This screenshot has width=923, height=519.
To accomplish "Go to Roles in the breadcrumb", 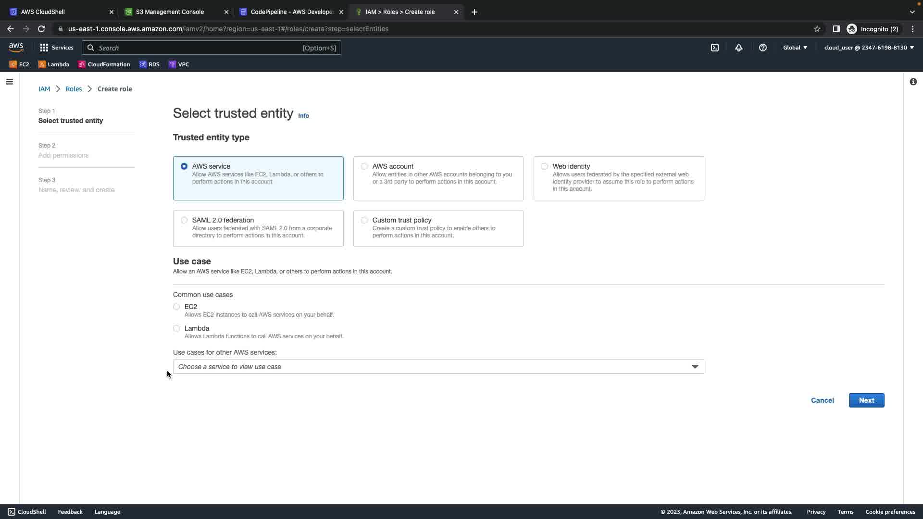I will point(74,89).
